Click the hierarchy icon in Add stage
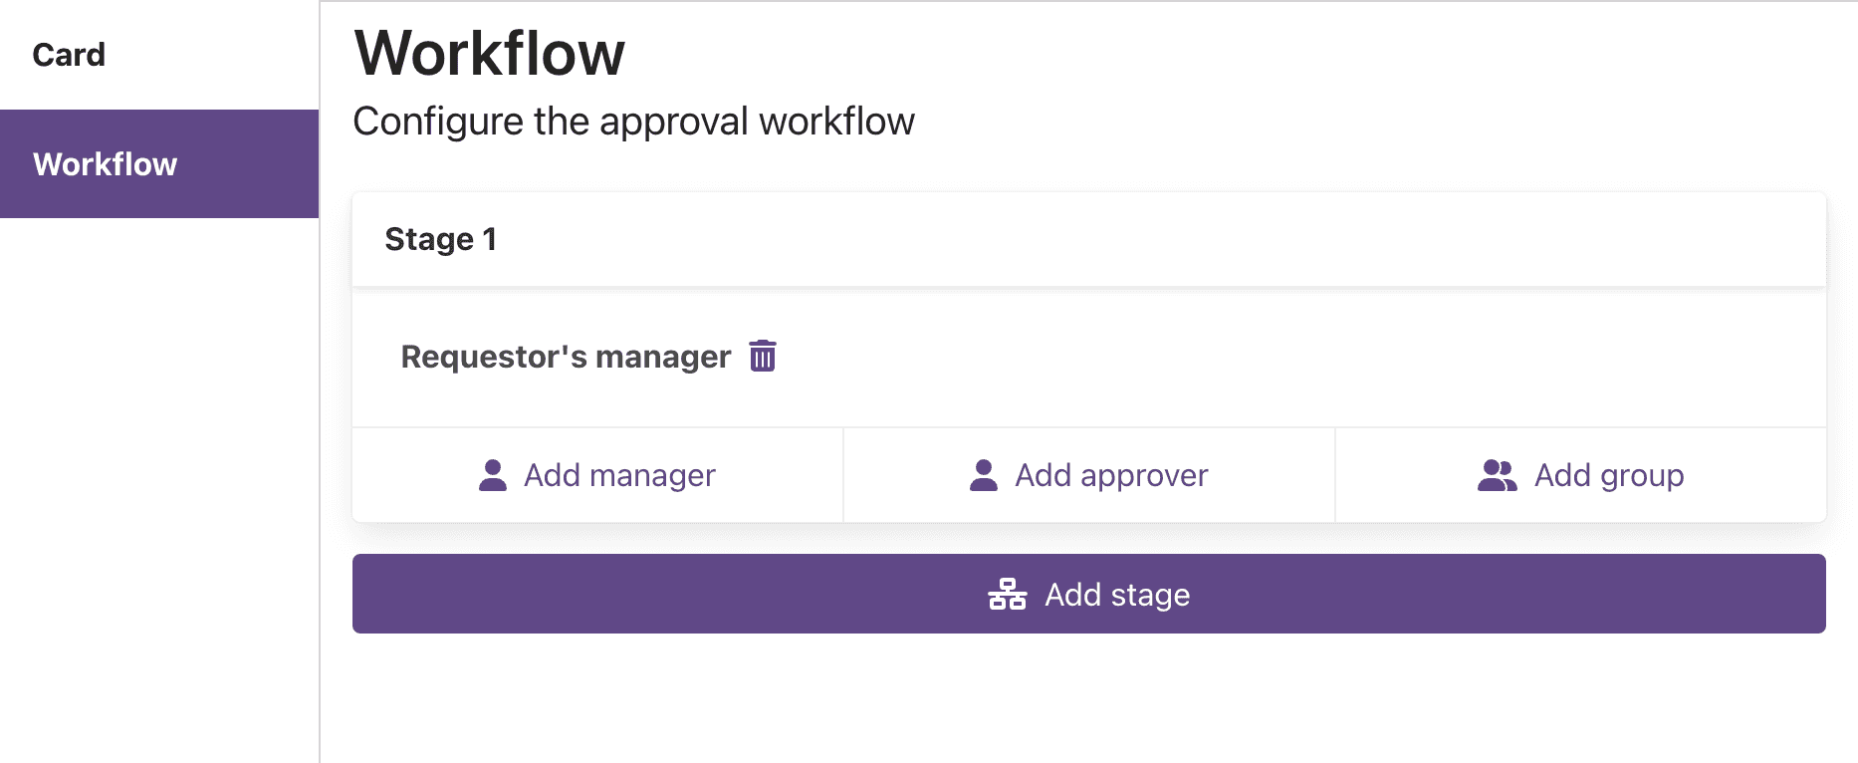 click(x=1007, y=594)
